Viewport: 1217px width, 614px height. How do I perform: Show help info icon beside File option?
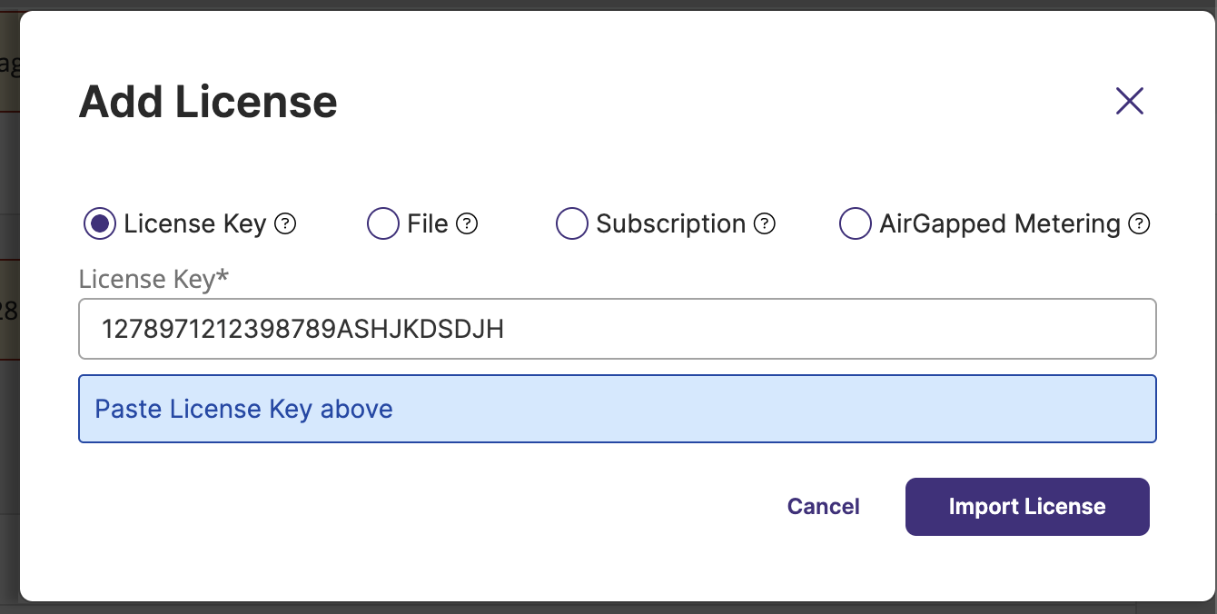(x=467, y=223)
